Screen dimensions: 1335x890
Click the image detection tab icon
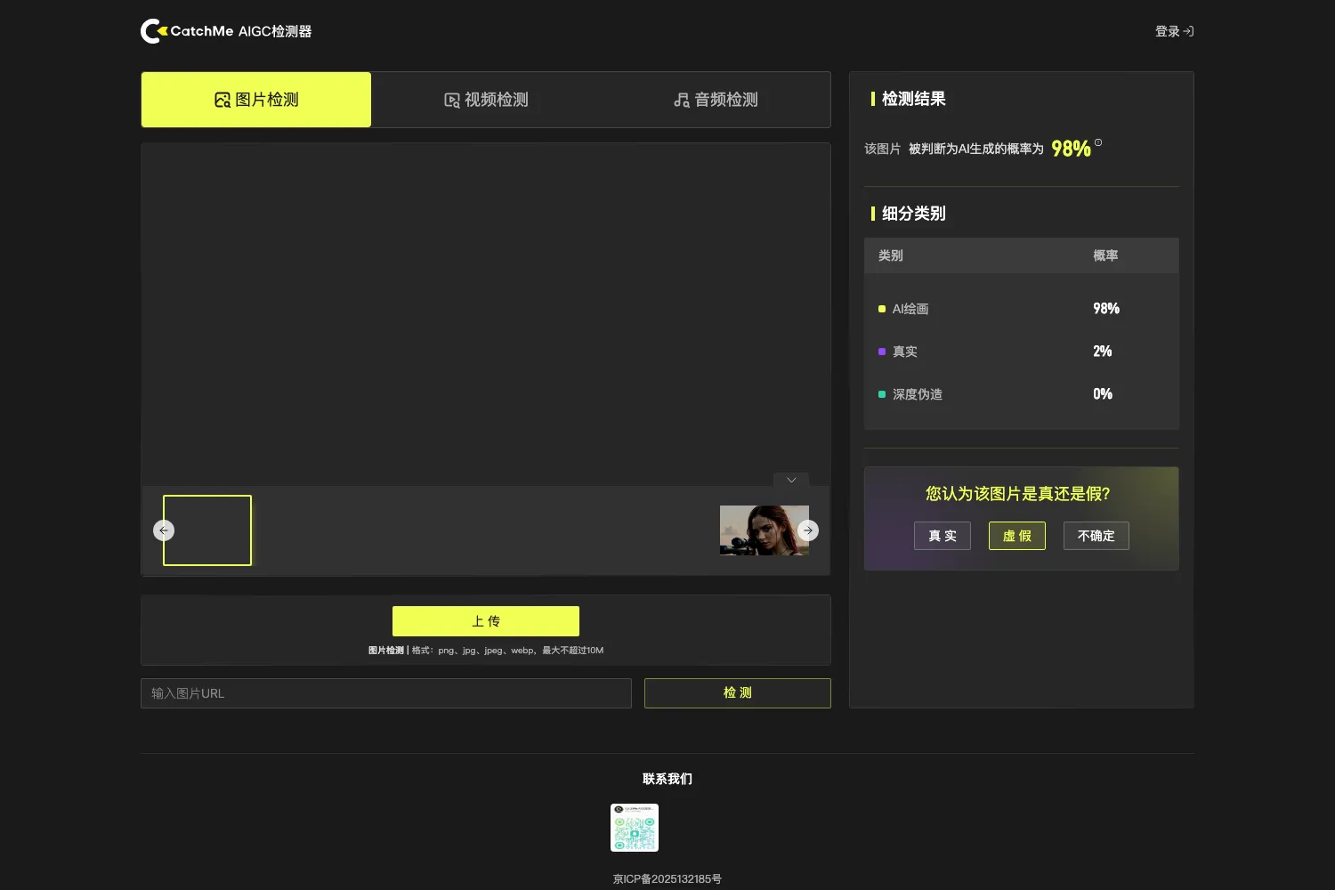[222, 100]
